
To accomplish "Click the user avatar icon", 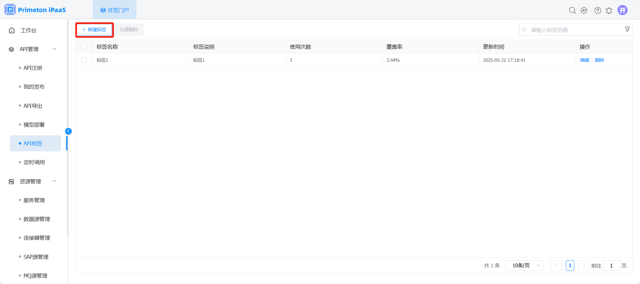I will click(x=623, y=10).
